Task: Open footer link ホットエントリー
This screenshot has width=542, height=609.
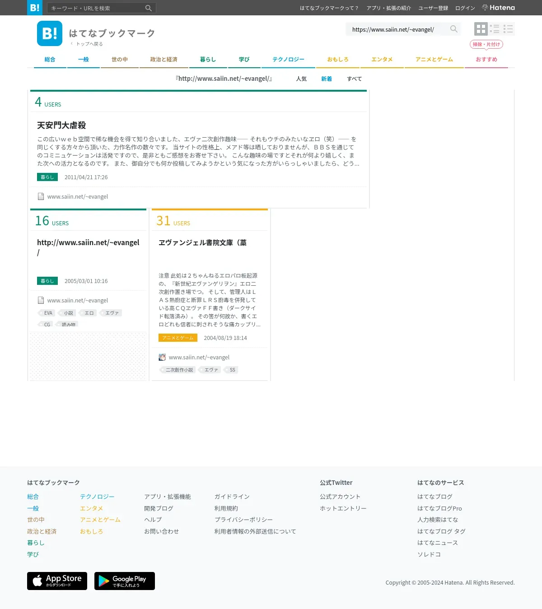Action: (x=343, y=508)
